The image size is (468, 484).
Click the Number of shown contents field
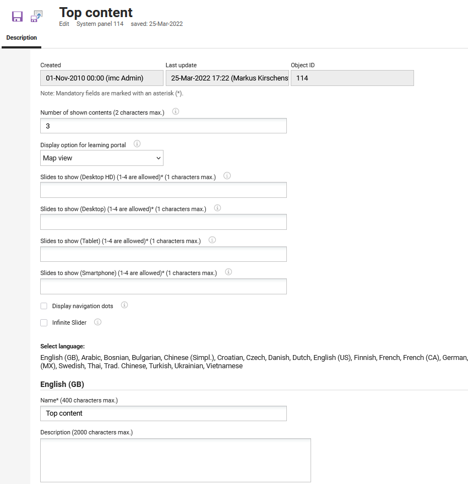(x=163, y=126)
